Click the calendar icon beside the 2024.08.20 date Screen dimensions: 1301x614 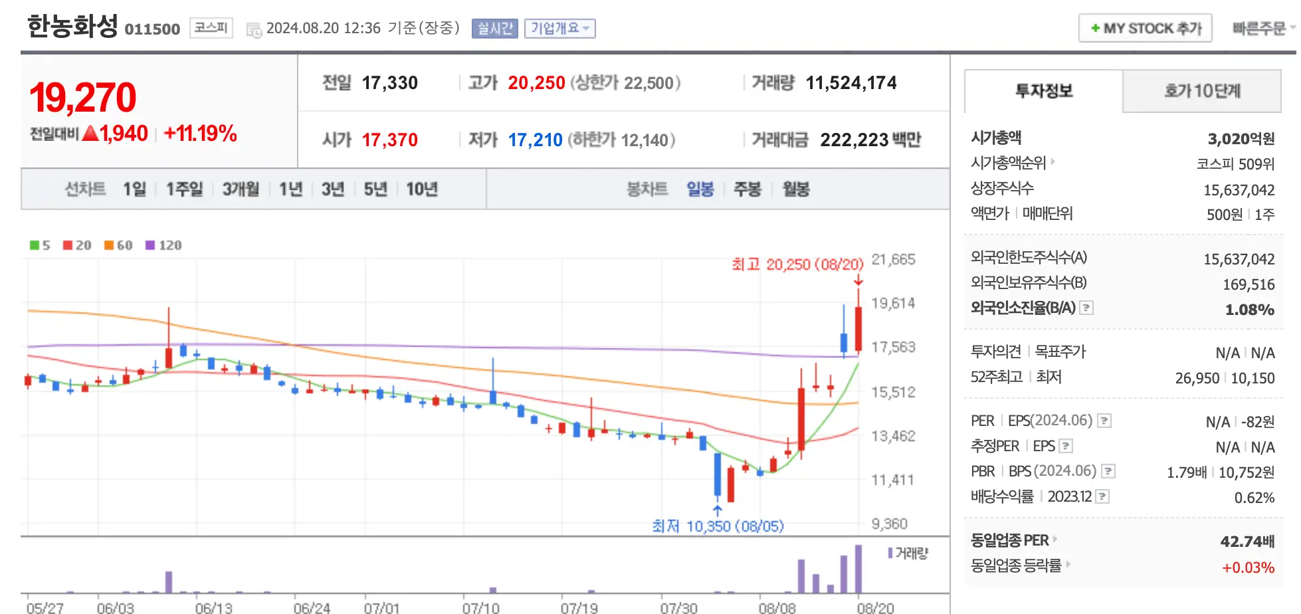pyautogui.click(x=254, y=30)
